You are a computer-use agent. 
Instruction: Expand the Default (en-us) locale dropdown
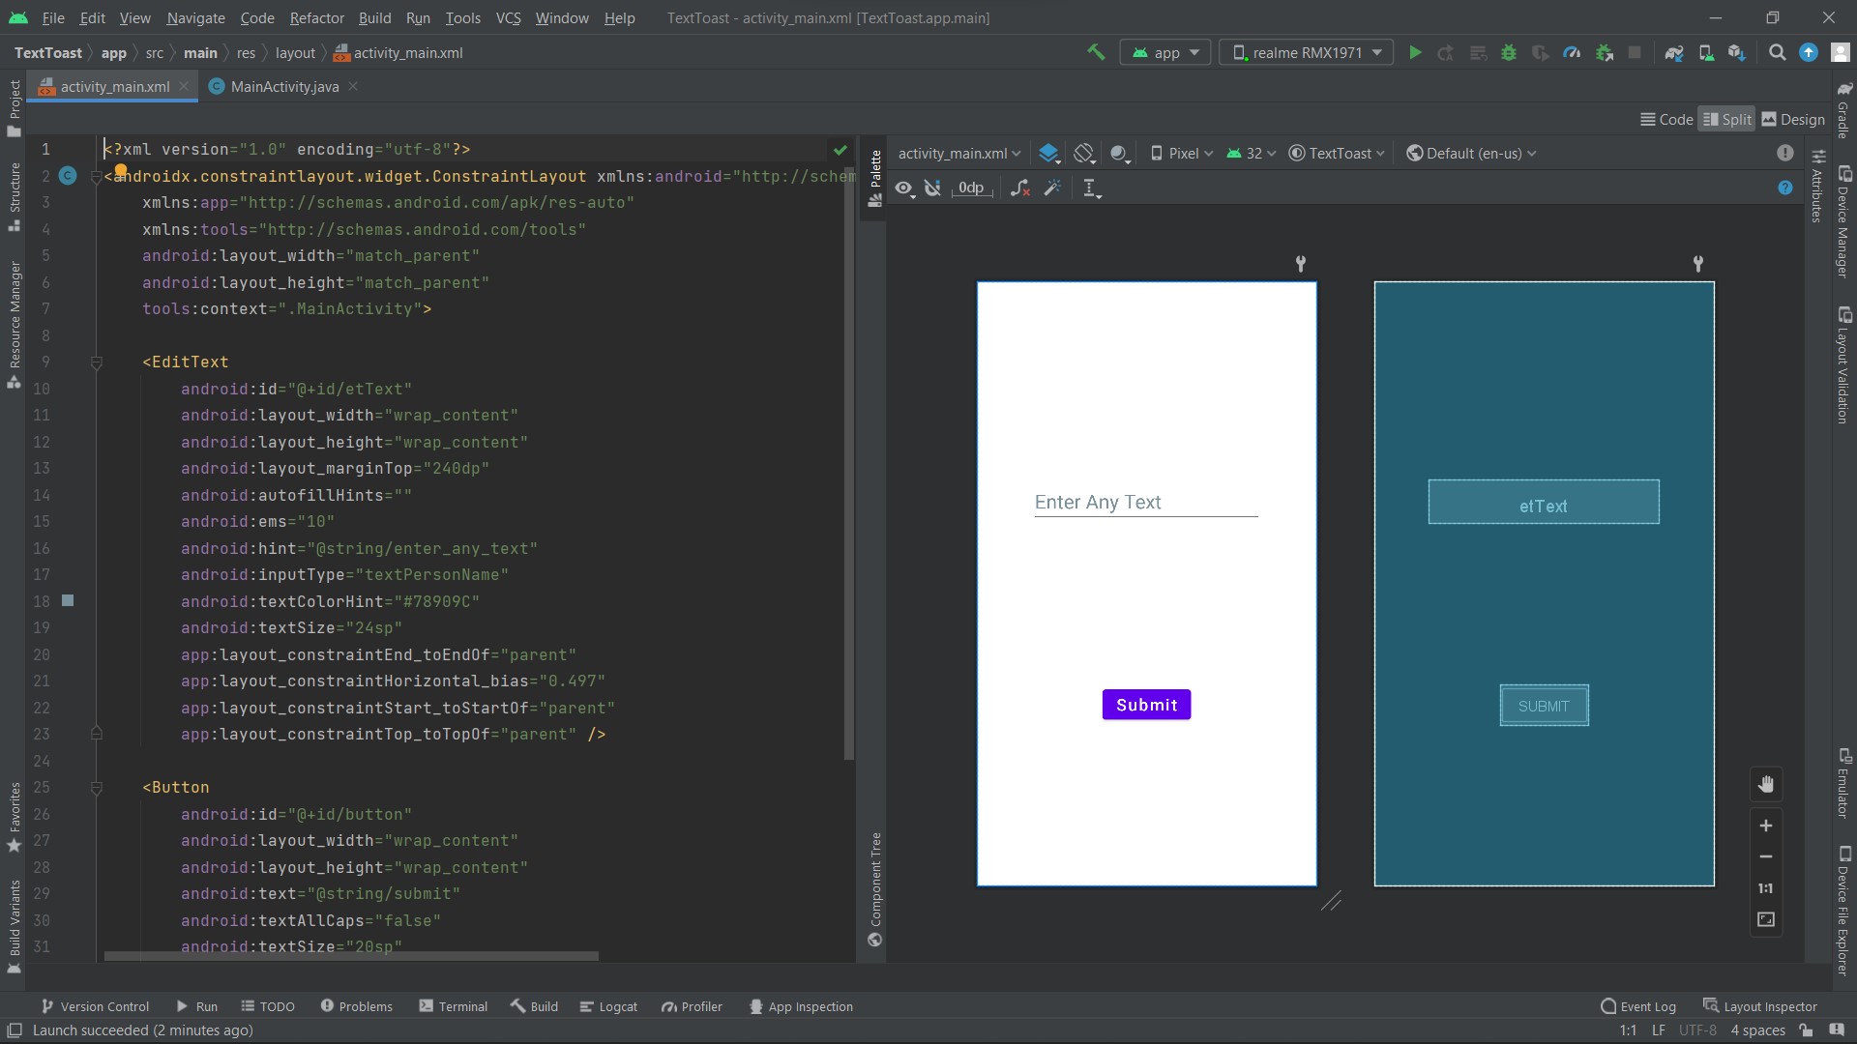click(x=1471, y=154)
